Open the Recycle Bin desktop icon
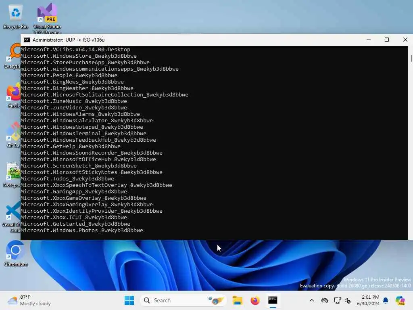Viewport: 413px width, 310px height. click(16, 16)
